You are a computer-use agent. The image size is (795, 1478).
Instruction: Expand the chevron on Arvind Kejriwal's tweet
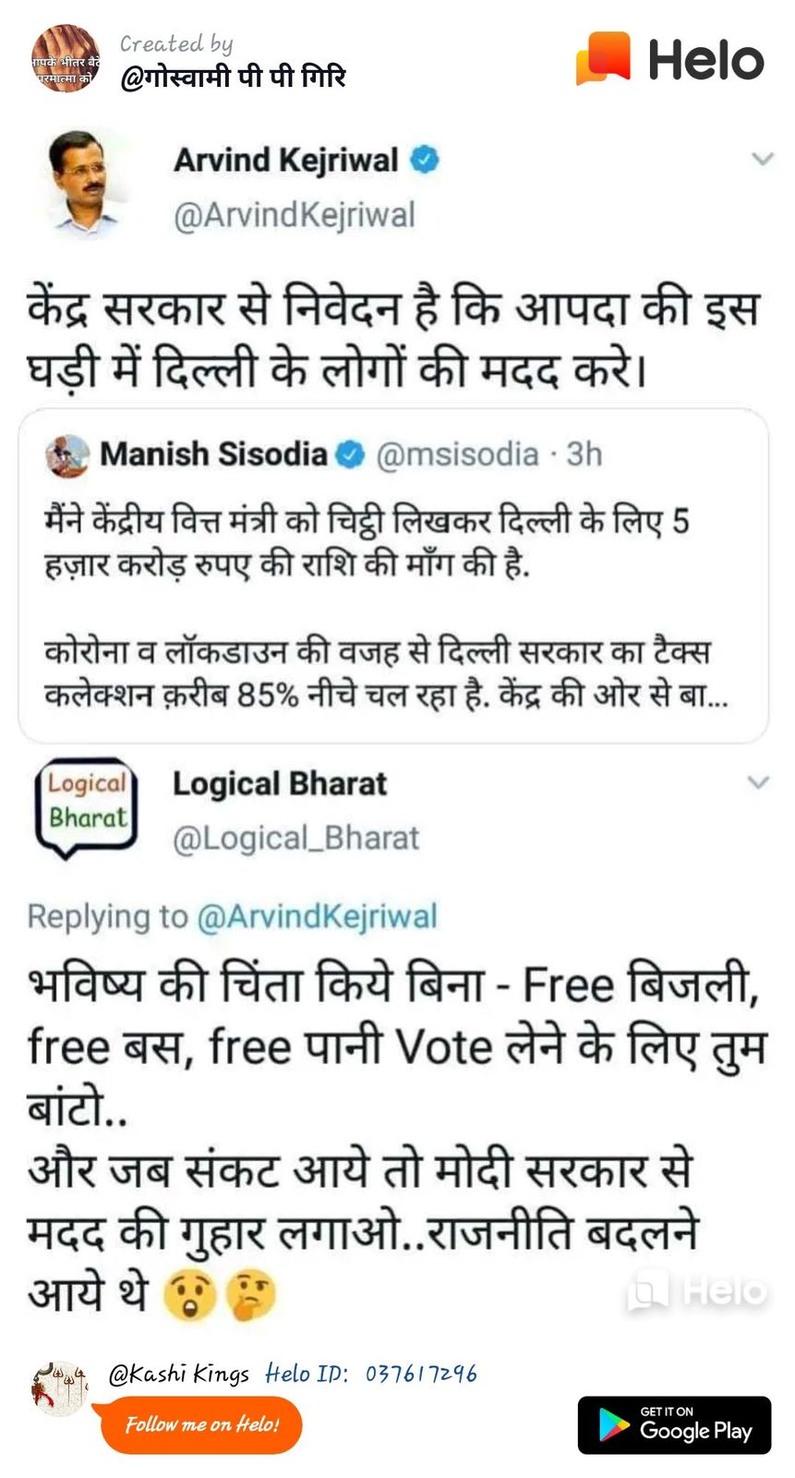[x=762, y=159]
